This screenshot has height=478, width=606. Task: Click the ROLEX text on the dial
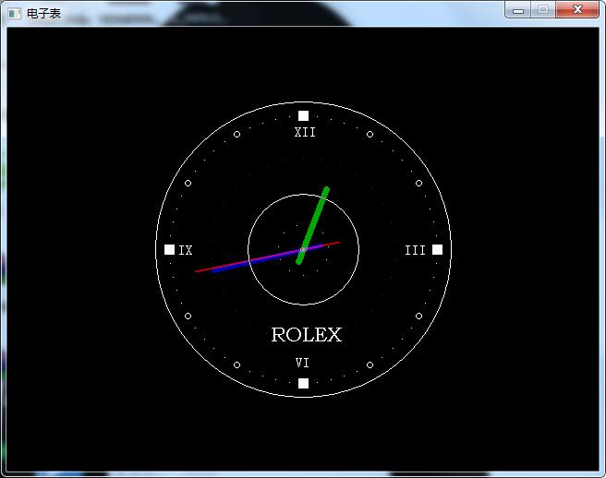click(307, 334)
